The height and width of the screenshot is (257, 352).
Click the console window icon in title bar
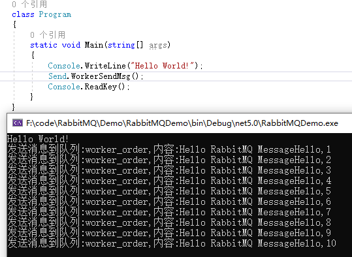[x=18, y=123]
